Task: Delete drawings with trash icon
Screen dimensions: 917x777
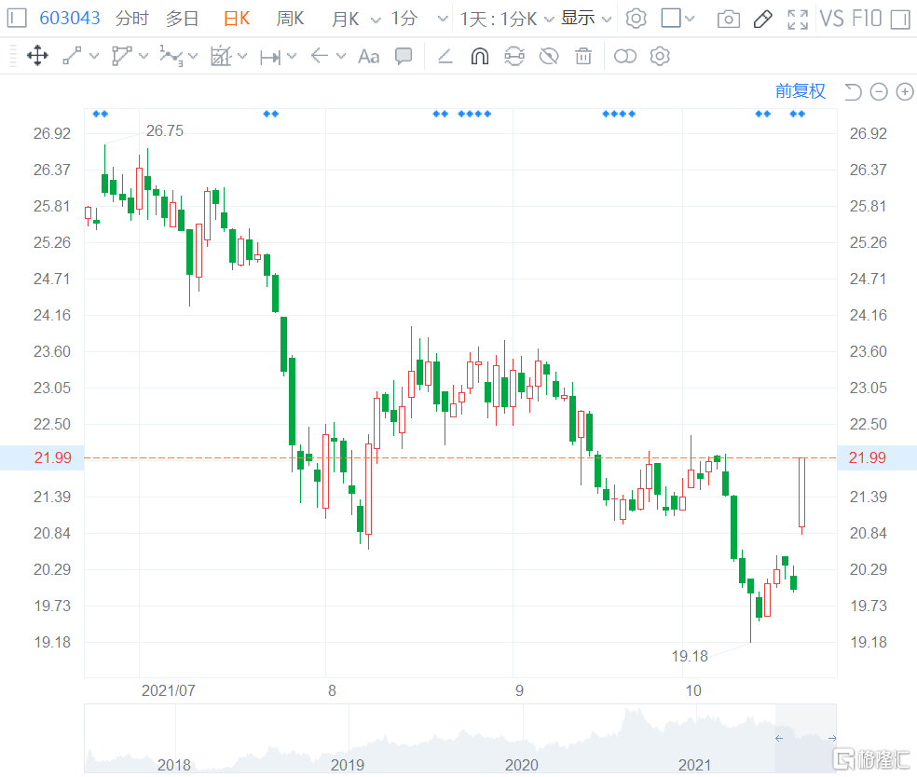Action: [583, 56]
